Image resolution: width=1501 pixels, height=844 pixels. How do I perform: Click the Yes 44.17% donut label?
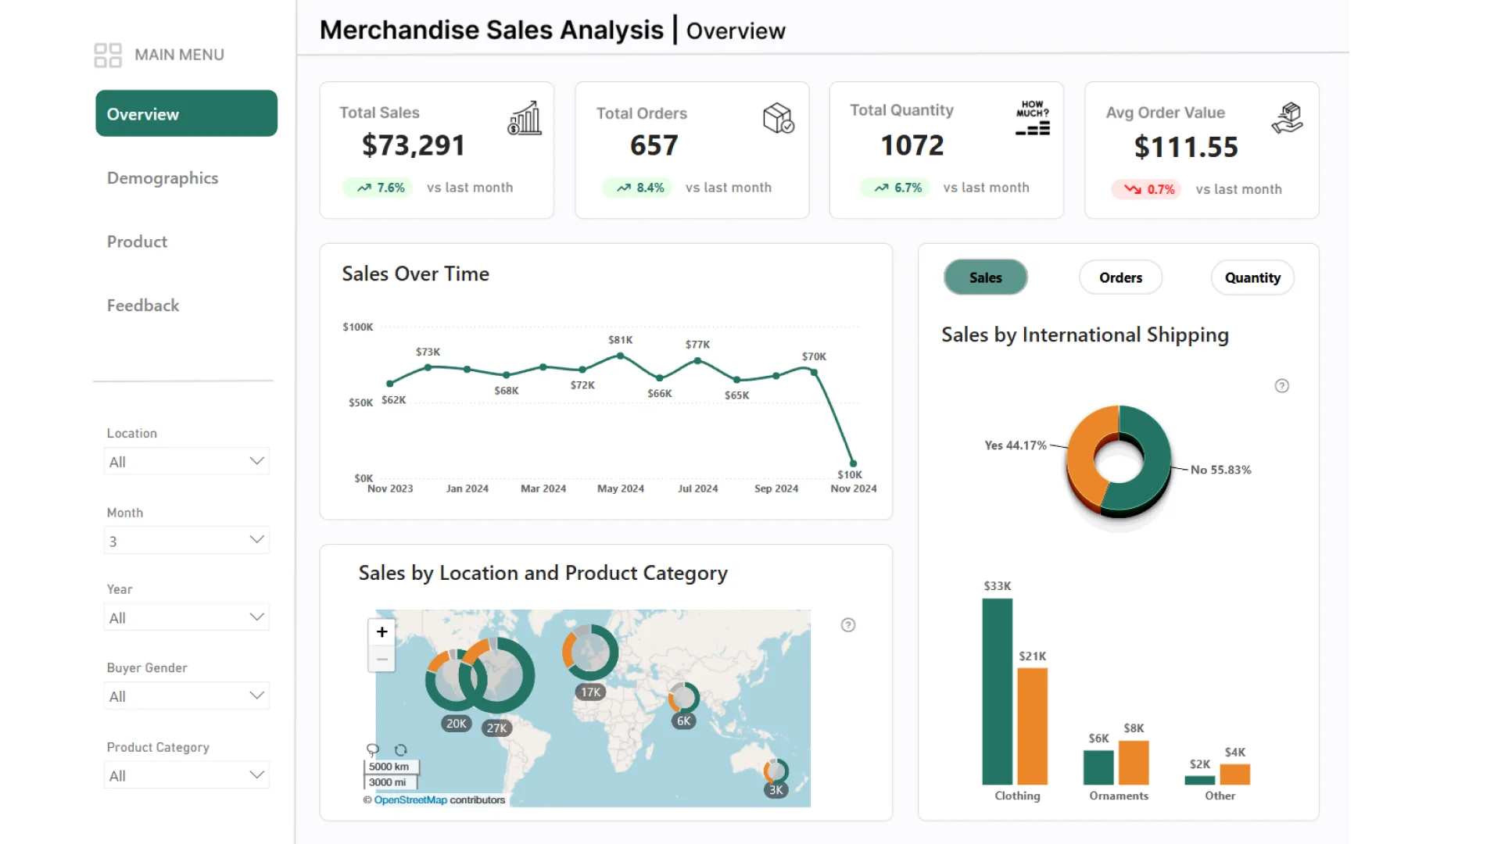point(1016,445)
